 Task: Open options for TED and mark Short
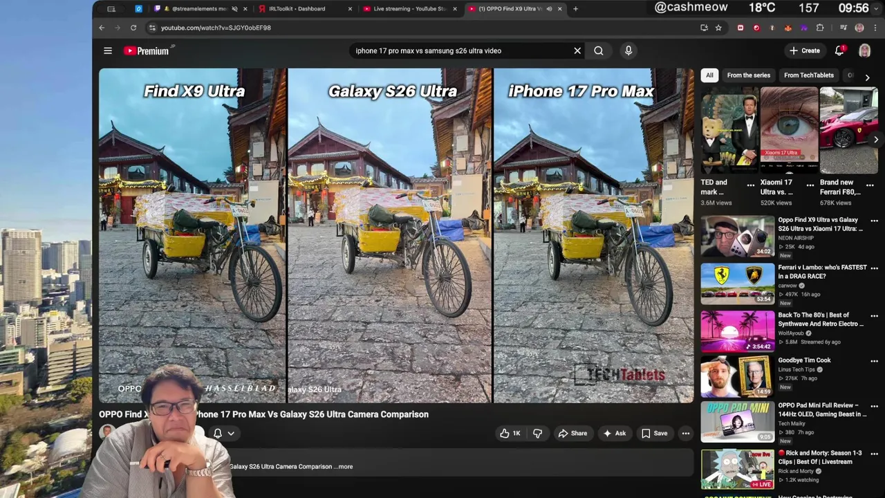click(x=751, y=185)
